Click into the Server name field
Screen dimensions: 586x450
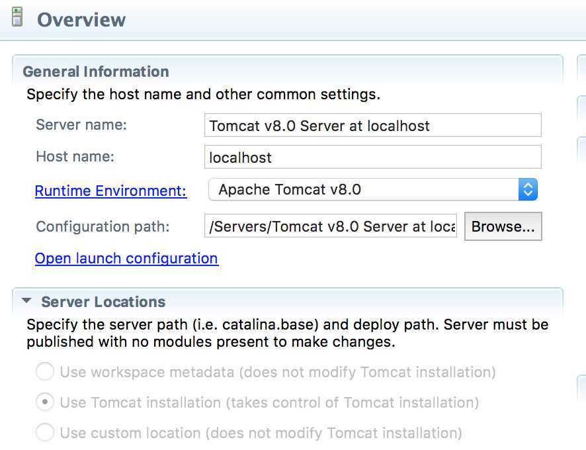[372, 125]
